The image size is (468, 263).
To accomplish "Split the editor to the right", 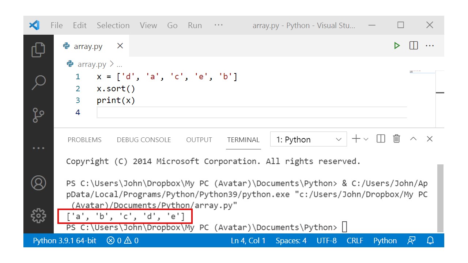I will 414,46.
